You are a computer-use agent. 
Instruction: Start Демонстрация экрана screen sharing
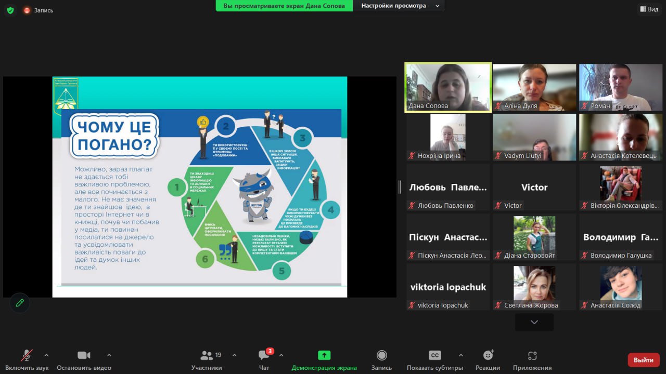tap(324, 360)
